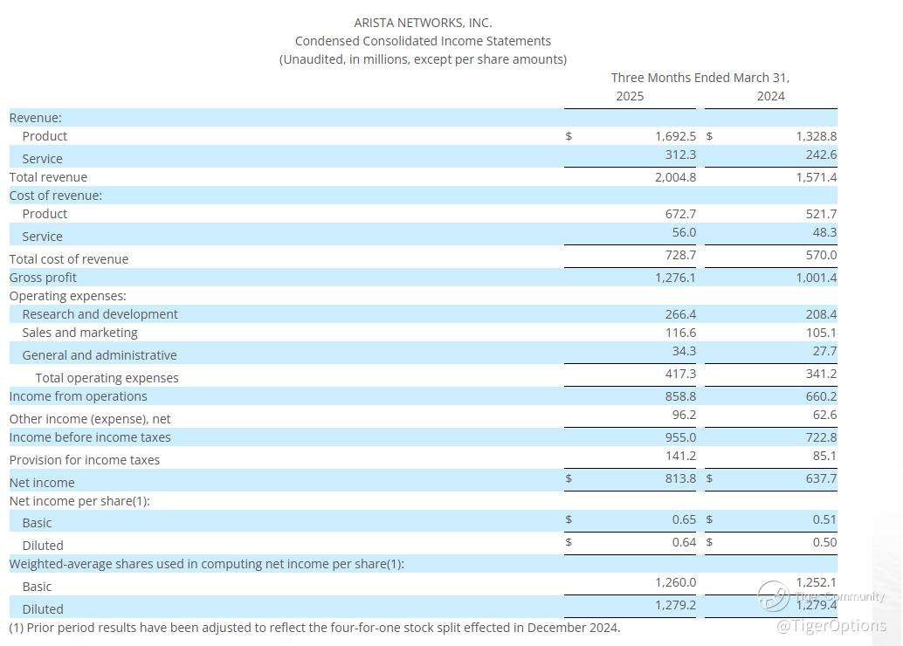Select service revenue value 312.3
903x646 pixels.
pyautogui.click(x=680, y=155)
